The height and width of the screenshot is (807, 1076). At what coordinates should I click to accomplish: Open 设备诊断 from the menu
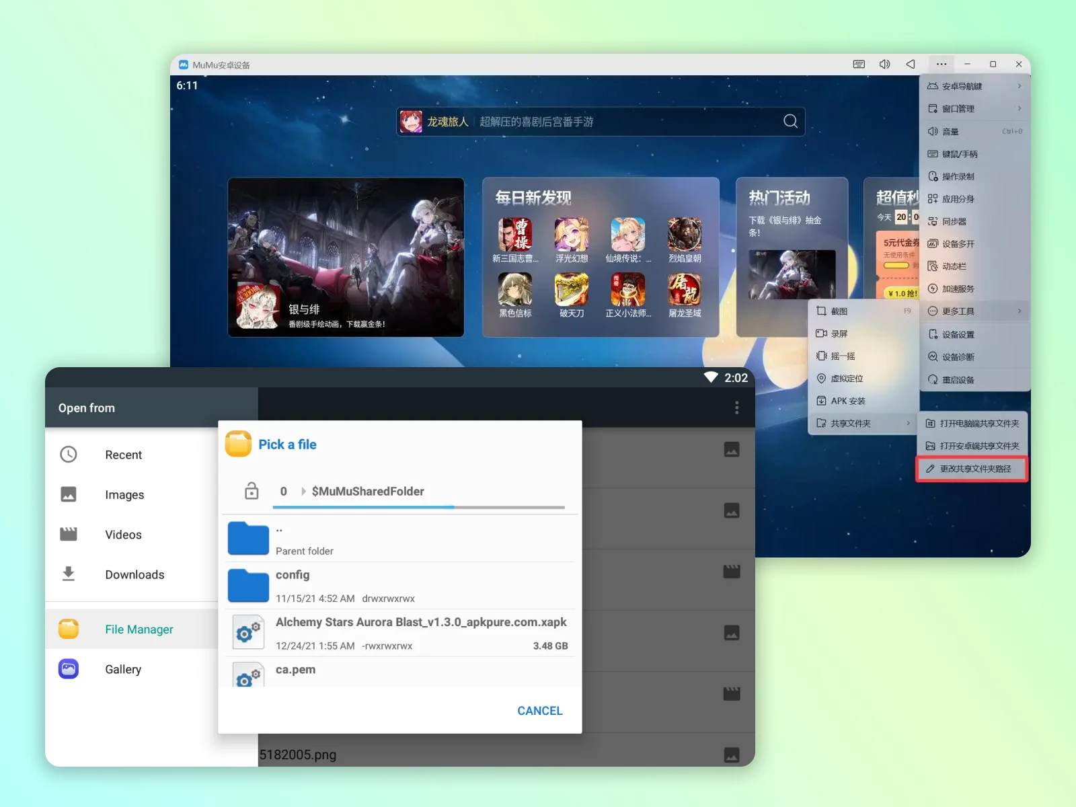coord(974,357)
